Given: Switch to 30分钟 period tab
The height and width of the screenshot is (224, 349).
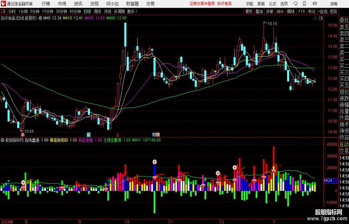Looking at the screenshot, I should click(61, 11).
